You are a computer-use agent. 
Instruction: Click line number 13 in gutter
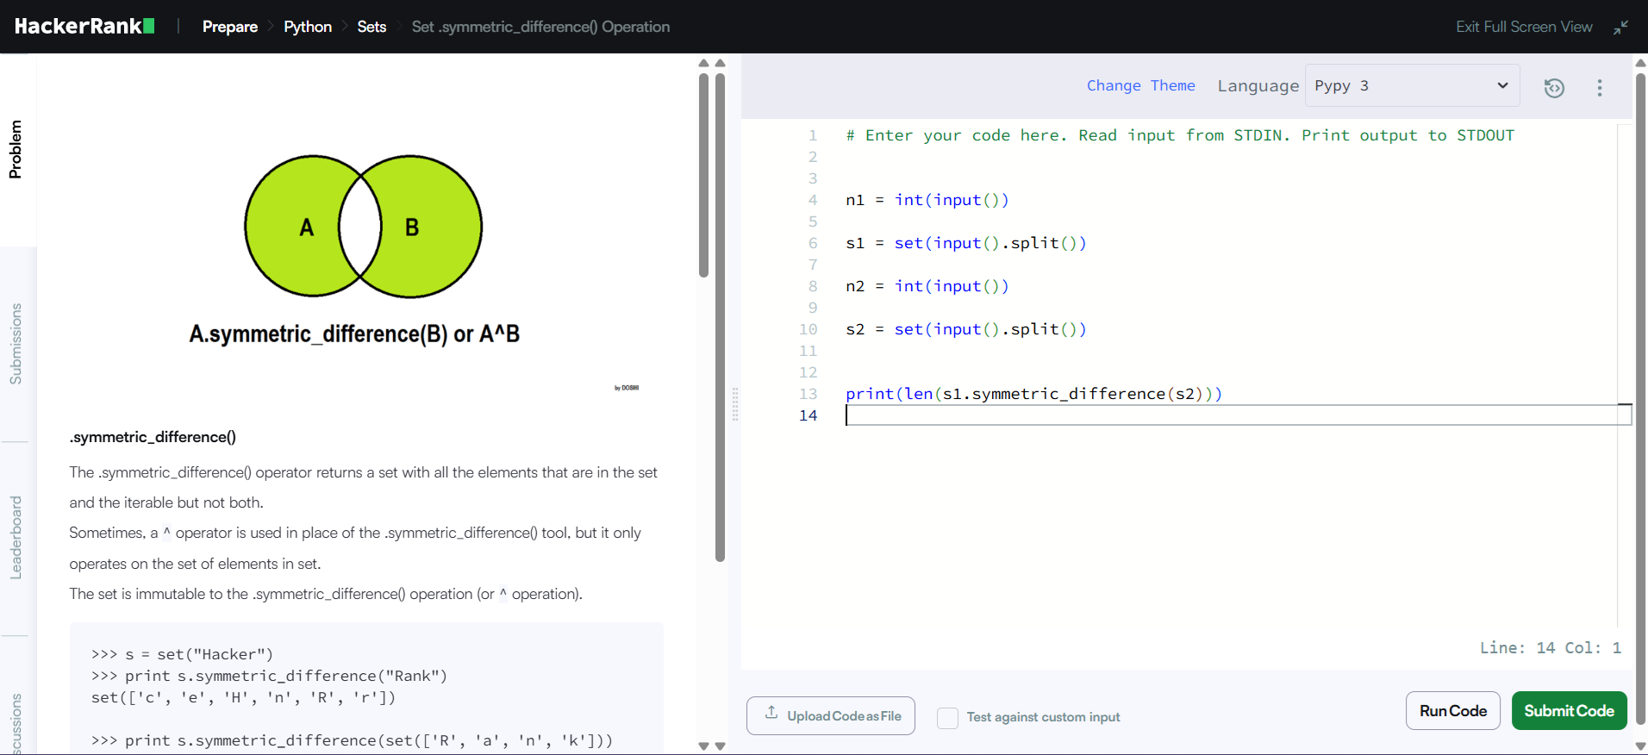point(808,394)
